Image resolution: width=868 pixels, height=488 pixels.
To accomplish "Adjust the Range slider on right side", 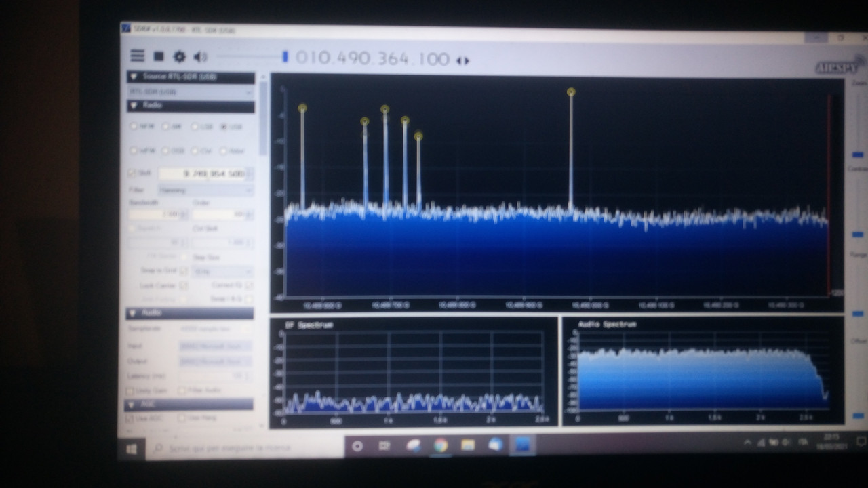I will click(x=858, y=314).
